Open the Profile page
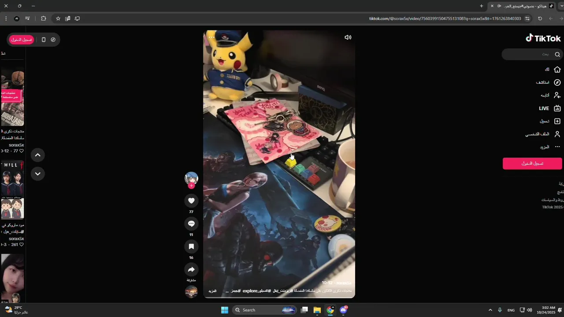 pyautogui.click(x=543, y=134)
